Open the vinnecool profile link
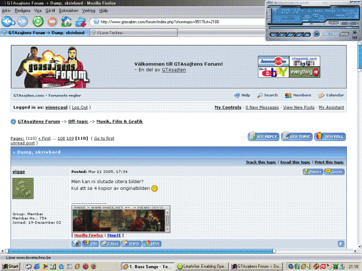 pyautogui.click(x=56, y=107)
